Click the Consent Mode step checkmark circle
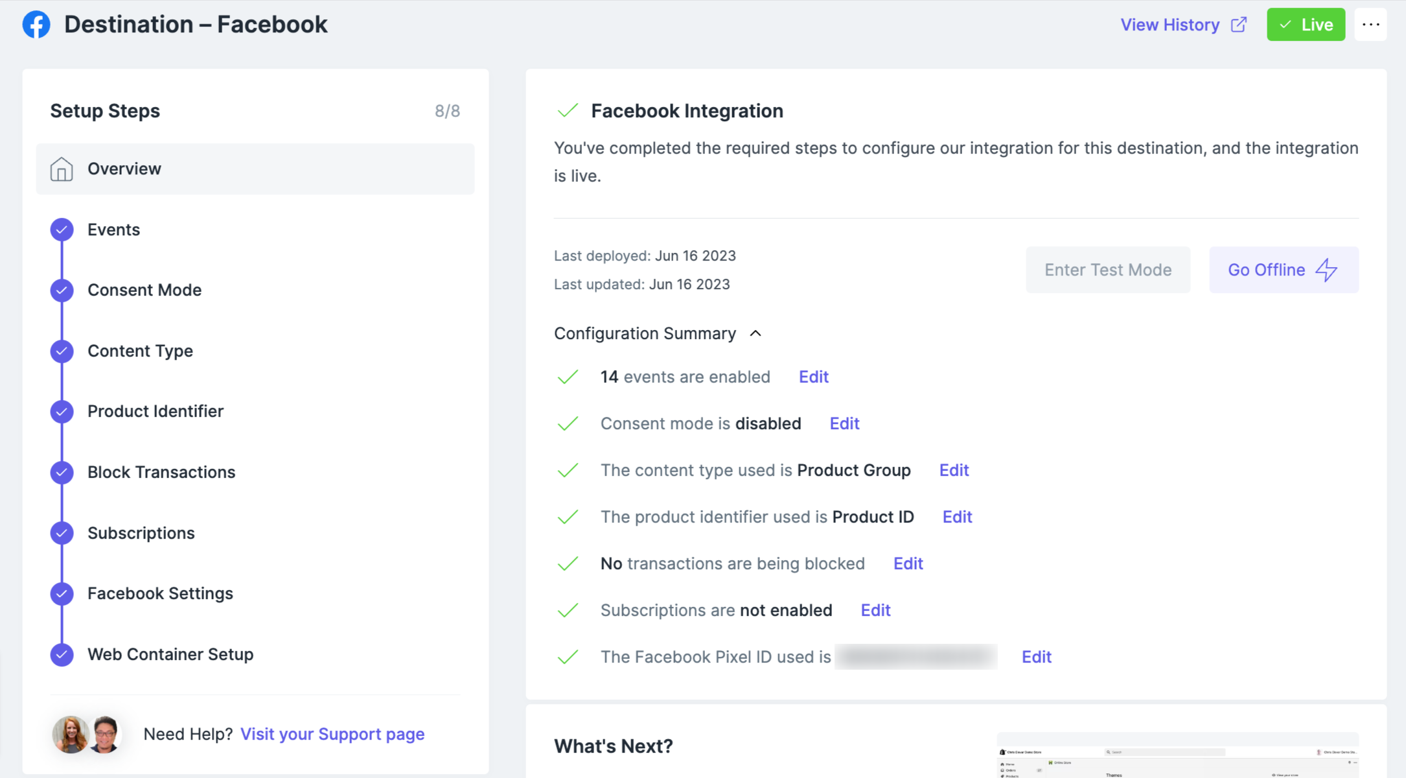1406x778 pixels. click(62, 290)
